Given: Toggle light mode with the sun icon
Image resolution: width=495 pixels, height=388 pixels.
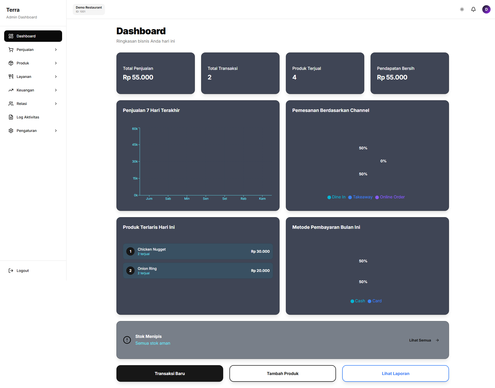Looking at the screenshot, I should pos(462,9).
